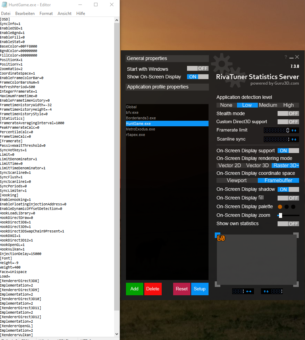Toggle Show On-Screen Display switch
Viewport: 305px width, 340px height.
coord(198,77)
